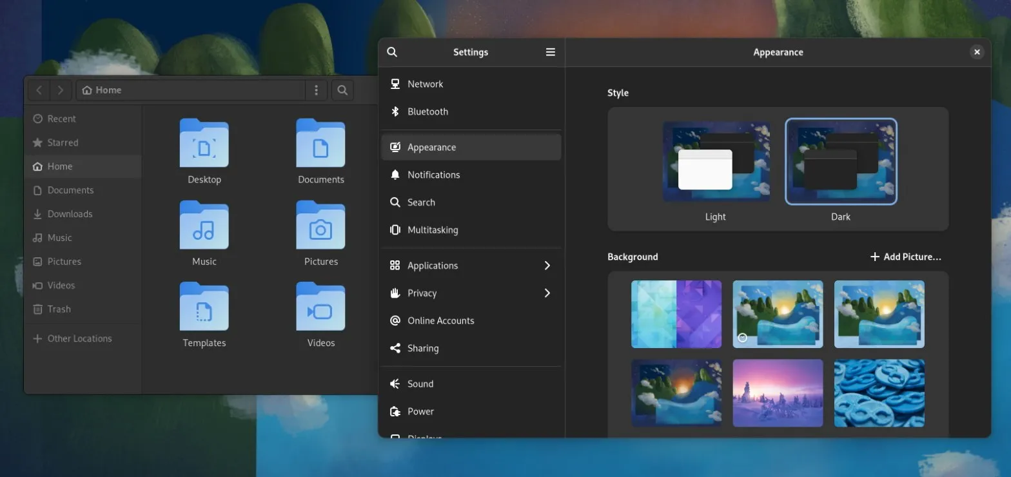Open the Settings hamburger menu
Image resolution: width=1011 pixels, height=477 pixels.
pos(550,52)
